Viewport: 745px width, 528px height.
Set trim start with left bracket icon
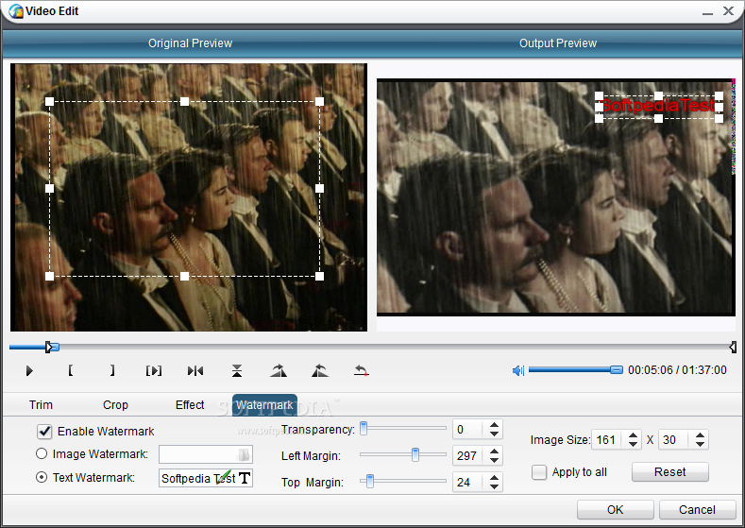[70, 370]
